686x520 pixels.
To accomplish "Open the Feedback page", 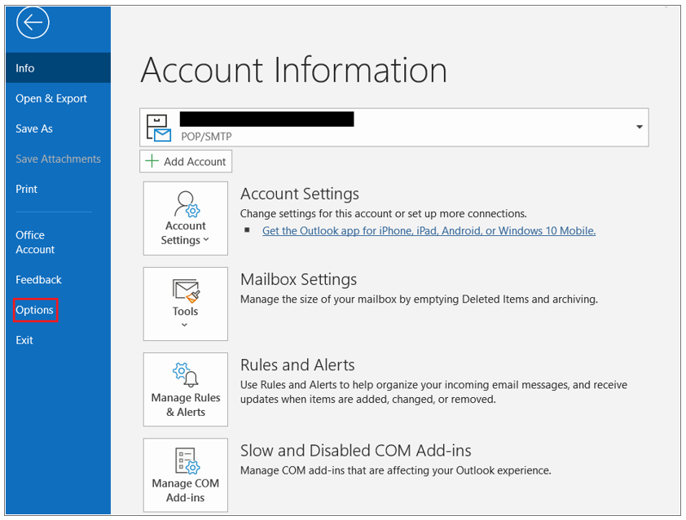I will tap(38, 280).
